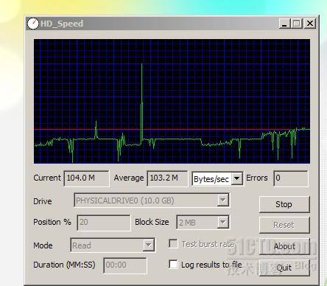The height and width of the screenshot is (286, 327).
Task: Open the Mode dropdown showing Read
Action: click(x=149, y=245)
